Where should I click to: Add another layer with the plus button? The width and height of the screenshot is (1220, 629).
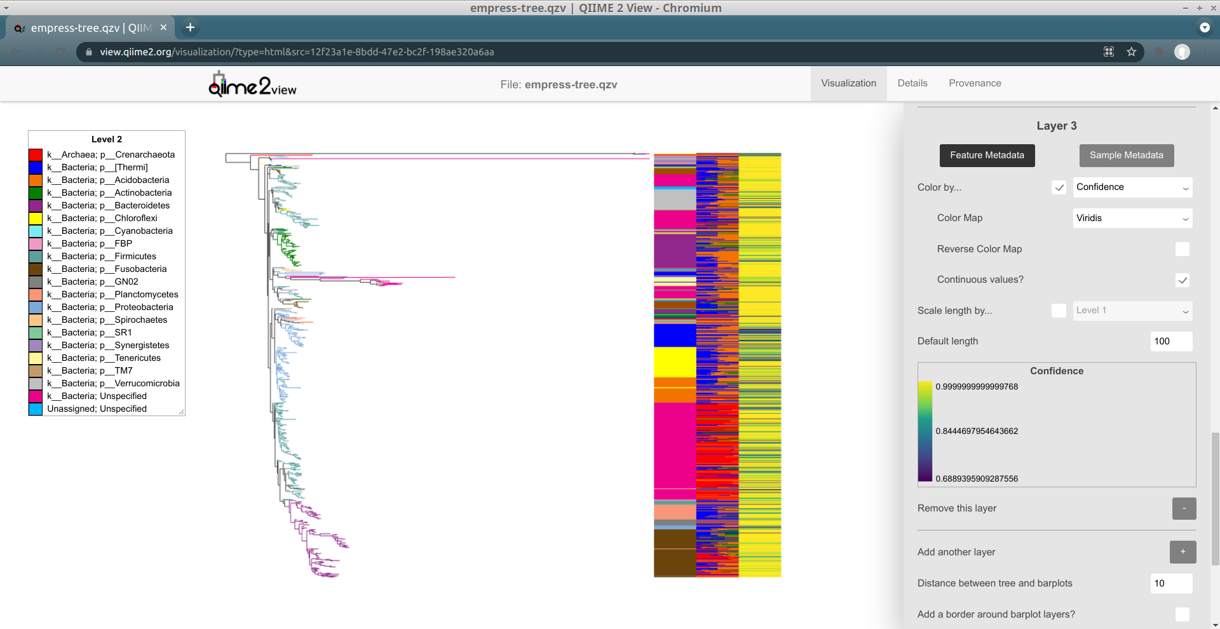point(1183,552)
